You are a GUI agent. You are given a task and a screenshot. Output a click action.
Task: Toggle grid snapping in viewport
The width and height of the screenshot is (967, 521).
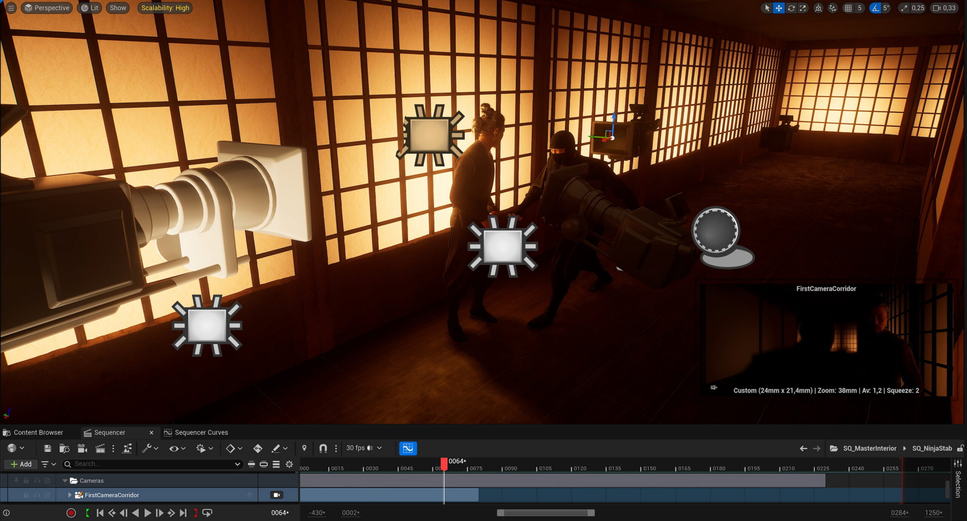pyautogui.click(x=848, y=8)
